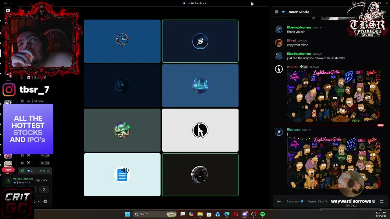This screenshot has height=219, width=390.
Task: Open the soundboard activity button
Action: pos(44,189)
